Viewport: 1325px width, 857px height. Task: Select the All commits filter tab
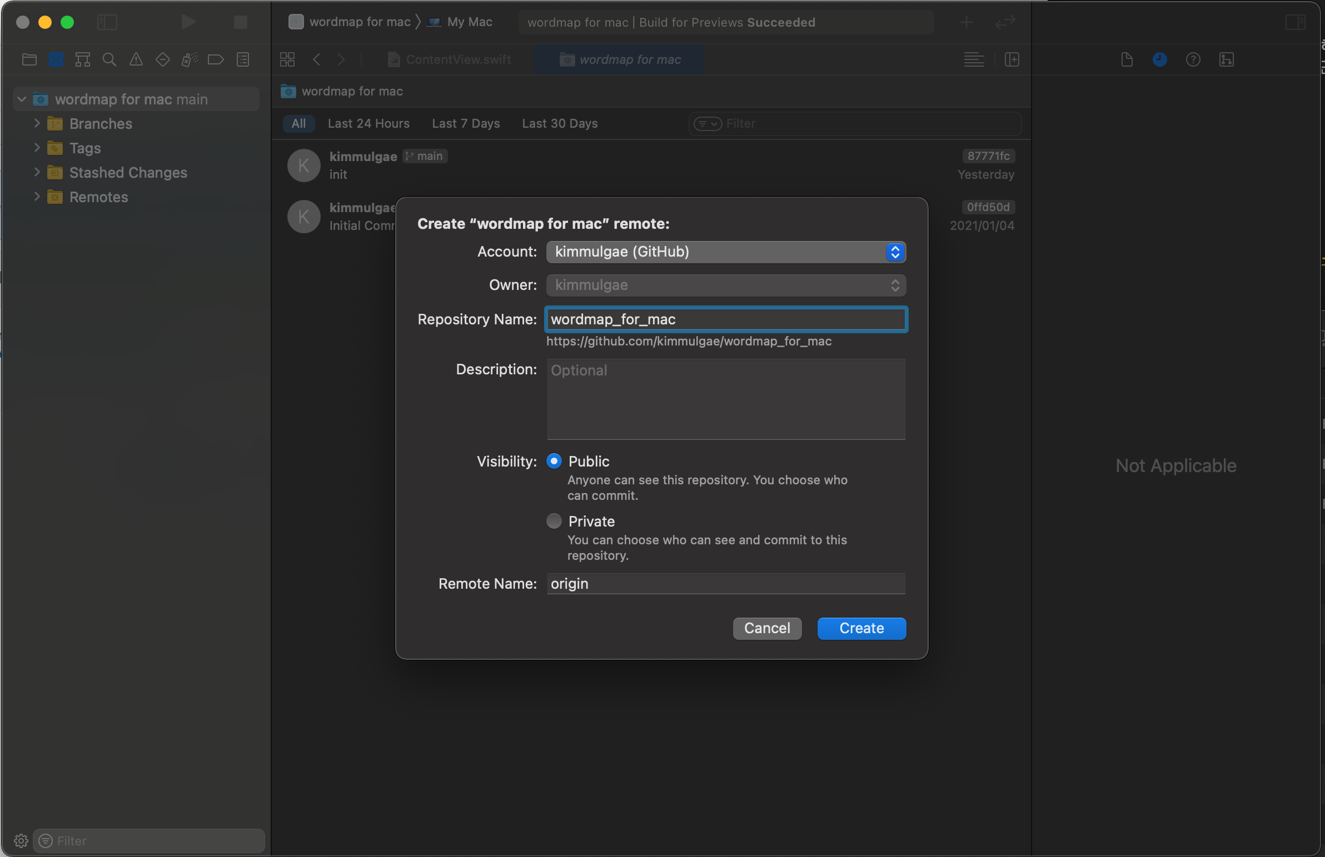(298, 123)
